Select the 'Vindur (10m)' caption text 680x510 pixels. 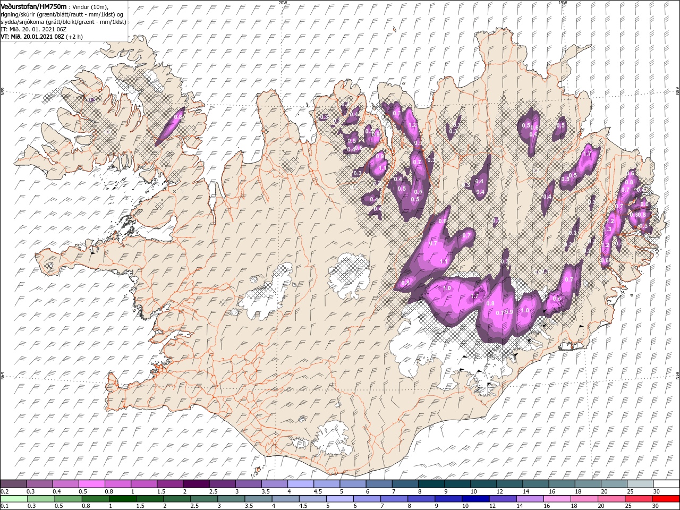[x=90, y=6]
